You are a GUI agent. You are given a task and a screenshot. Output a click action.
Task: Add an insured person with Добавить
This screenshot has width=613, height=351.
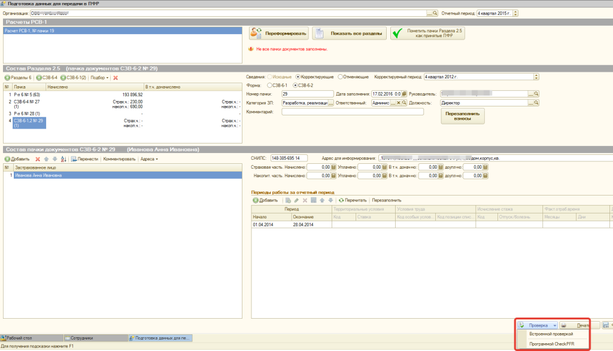click(17, 159)
